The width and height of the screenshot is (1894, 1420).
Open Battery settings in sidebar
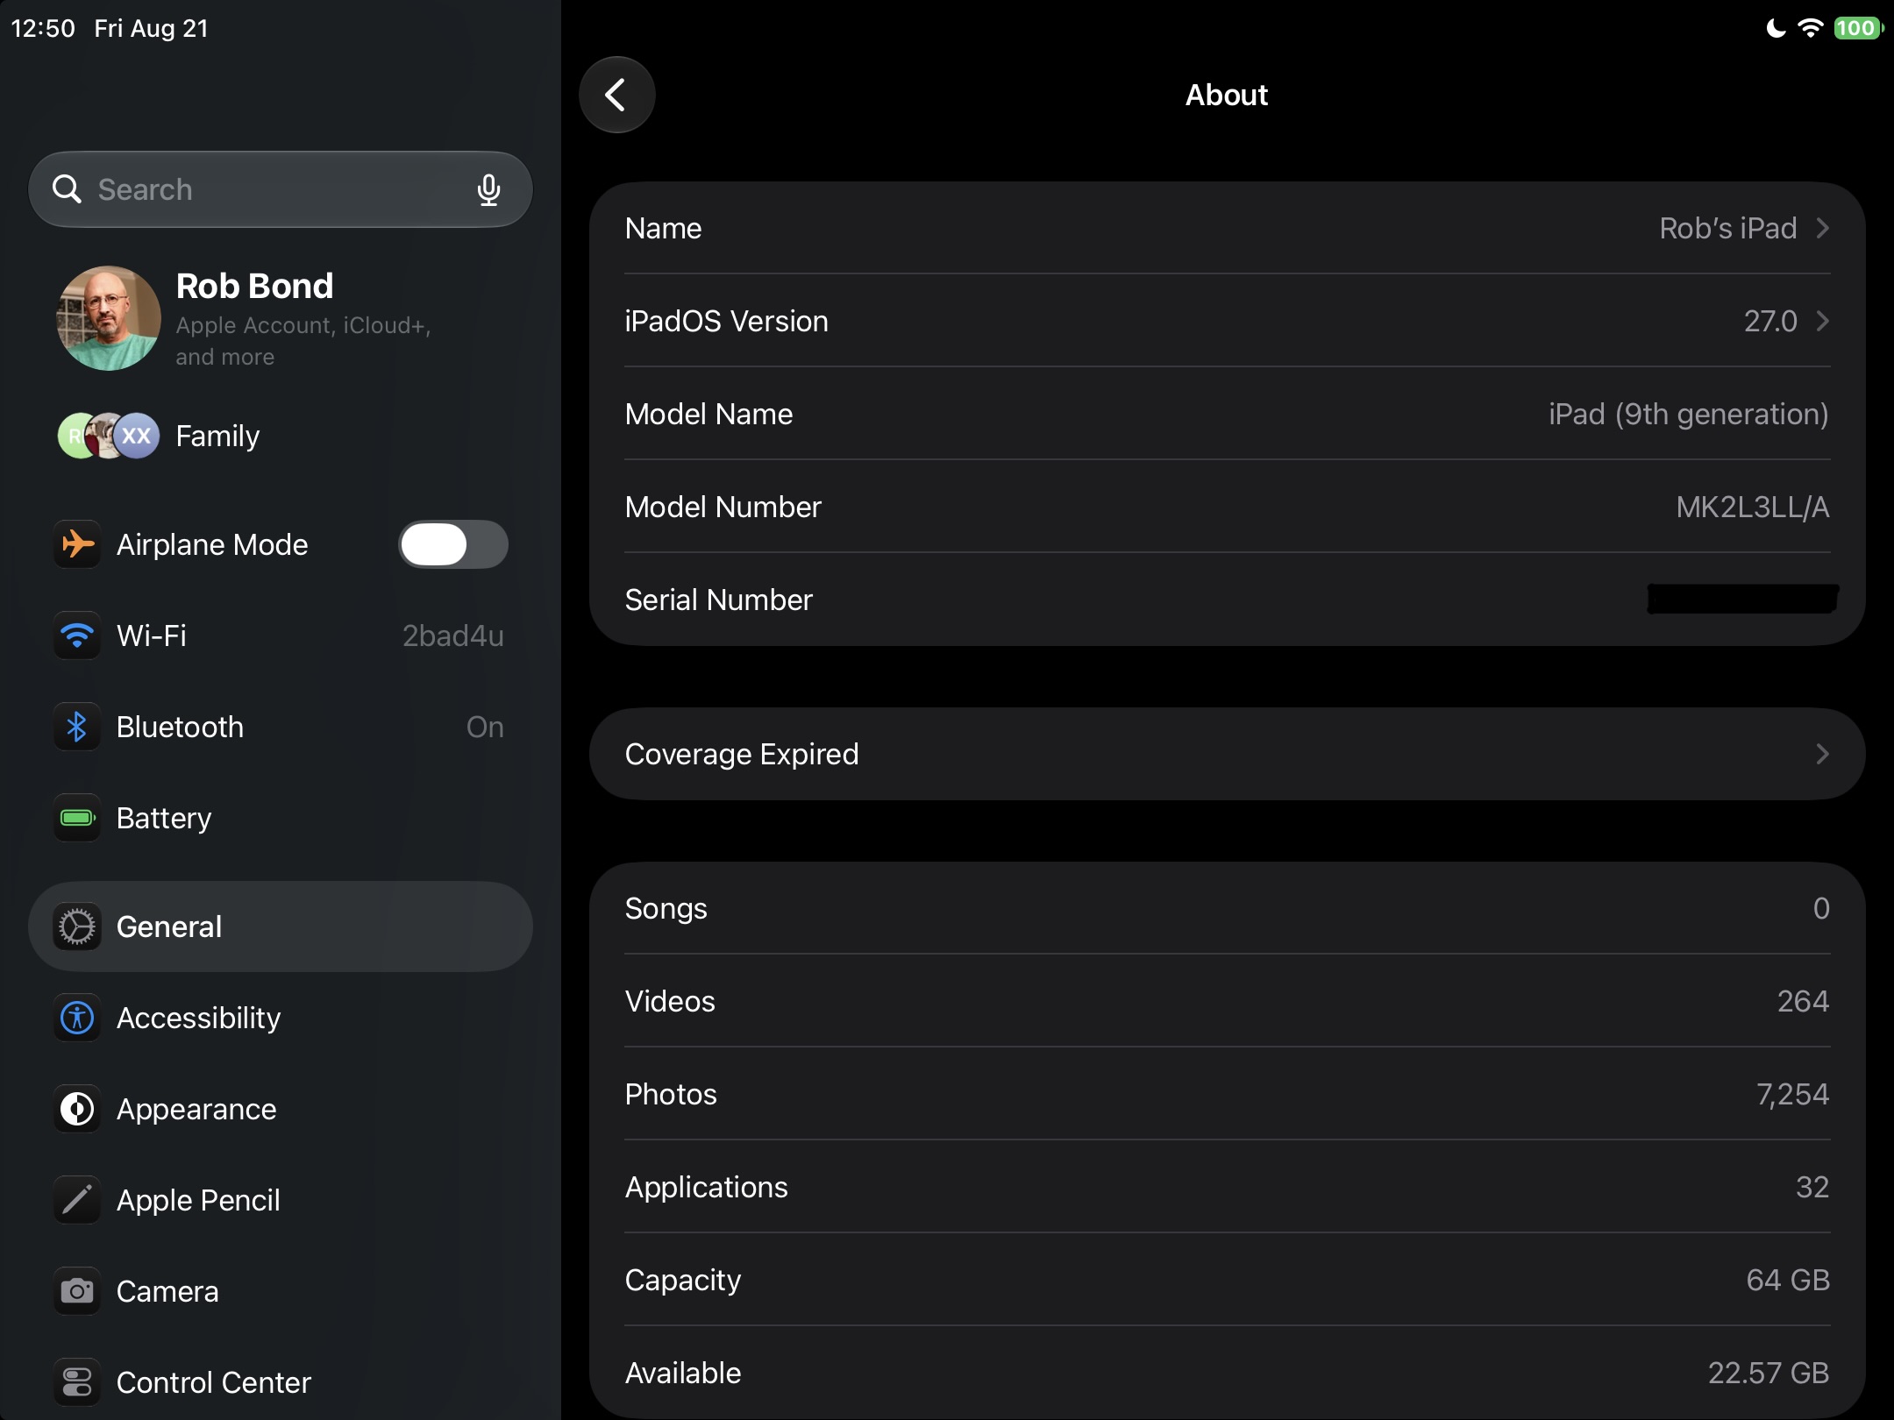281,818
